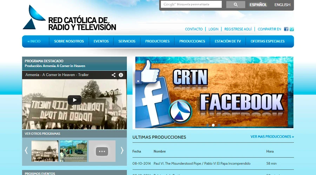
Task: Open the CRTN Facebook banner
Action: (214, 93)
